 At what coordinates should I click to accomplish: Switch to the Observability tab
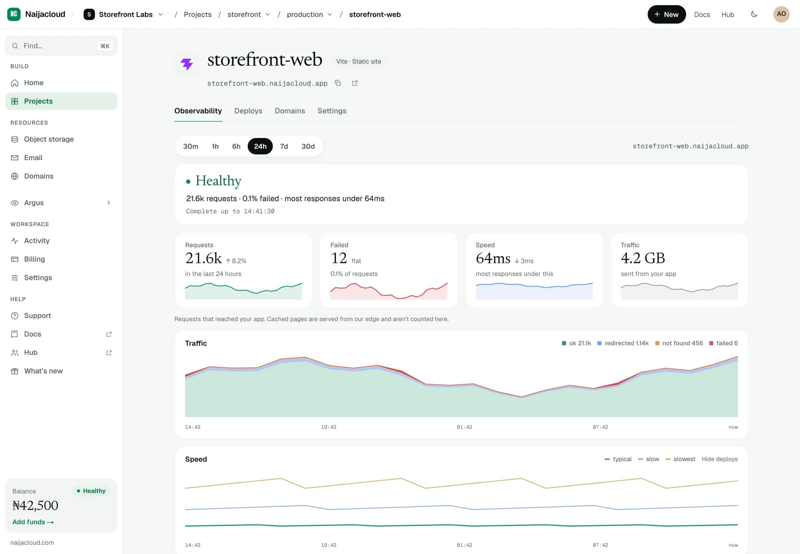(198, 111)
